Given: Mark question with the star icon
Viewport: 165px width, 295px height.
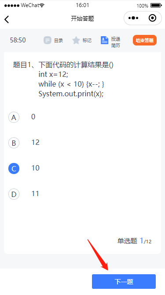Looking at the screenshot, I should point(76,40).
